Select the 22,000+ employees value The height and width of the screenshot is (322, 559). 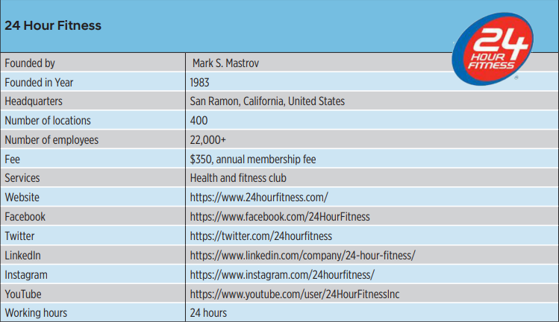[x=207, y=140]
